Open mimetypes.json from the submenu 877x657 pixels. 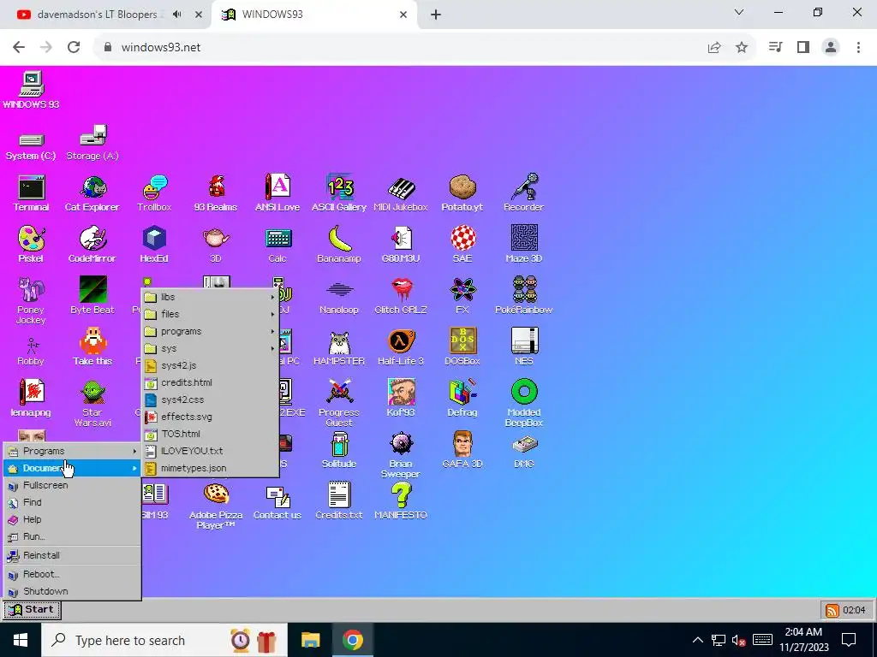point(210,468)
